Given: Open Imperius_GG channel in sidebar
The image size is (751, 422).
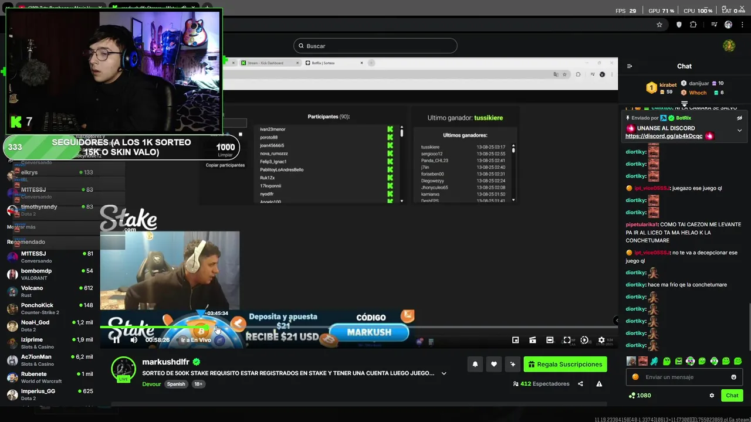Looking at the screenshot, I should (x=50, y=394).
